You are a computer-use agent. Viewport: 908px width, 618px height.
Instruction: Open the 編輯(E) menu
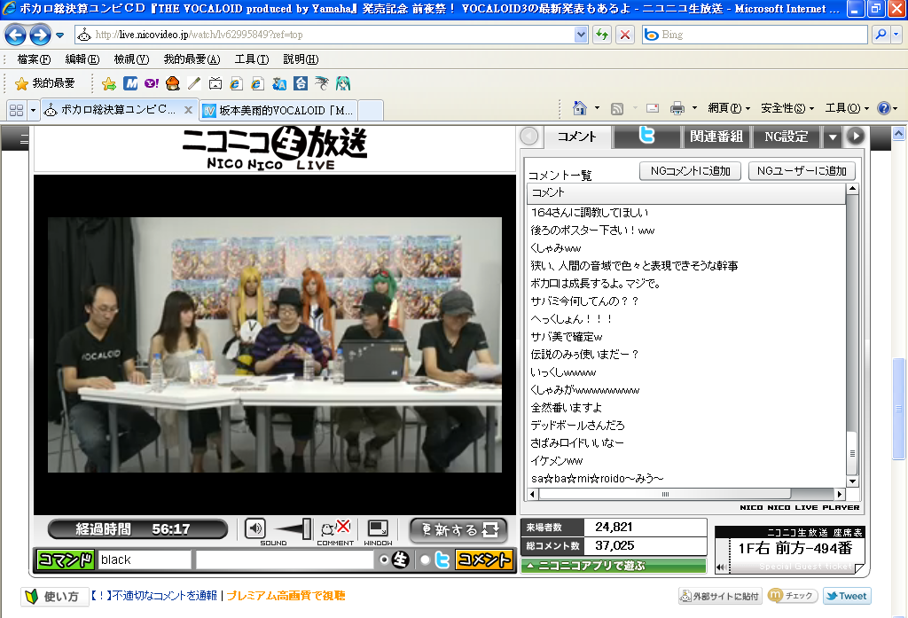click(x=82, y=59)
